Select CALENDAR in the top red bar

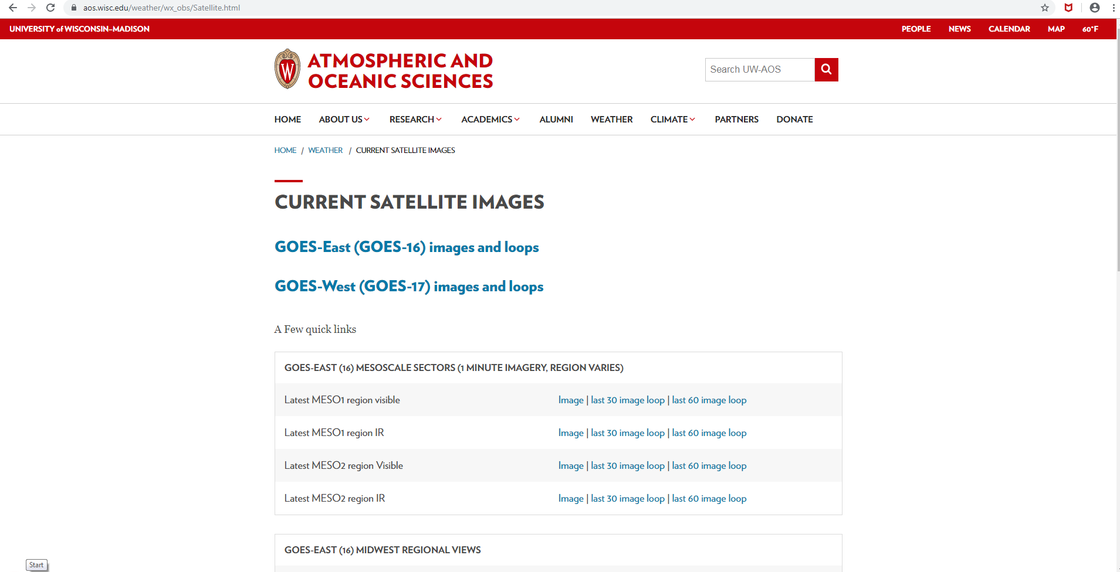click(x=1009, y=29)
